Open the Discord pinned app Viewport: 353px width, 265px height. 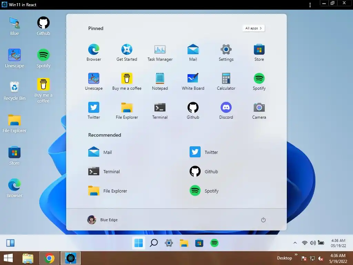coord(226,111)
